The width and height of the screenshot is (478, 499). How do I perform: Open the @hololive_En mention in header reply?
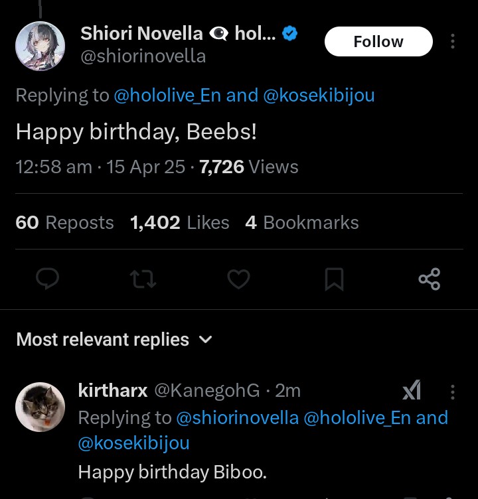click(167, 96)
